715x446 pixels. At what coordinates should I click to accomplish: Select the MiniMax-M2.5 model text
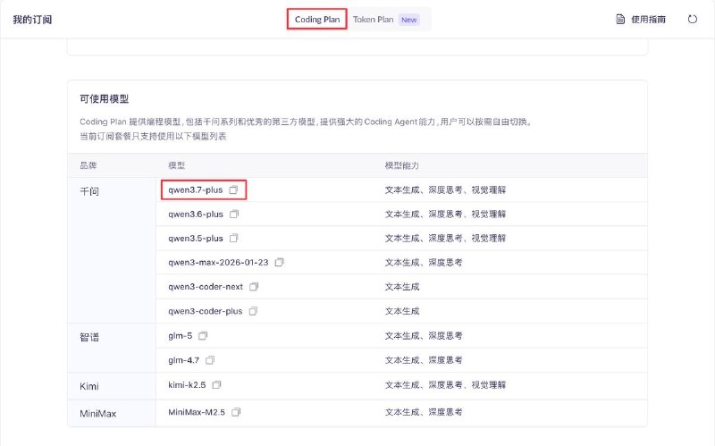[197, 412]
